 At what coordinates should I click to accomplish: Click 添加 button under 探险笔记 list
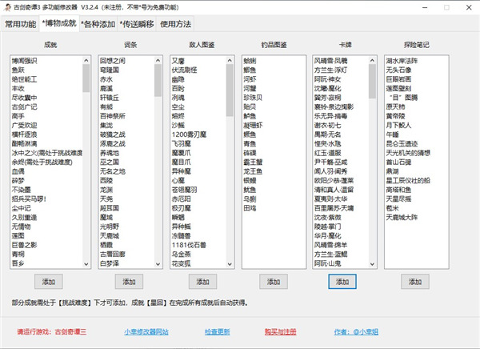pyautogui.click(x=415, y=282)
